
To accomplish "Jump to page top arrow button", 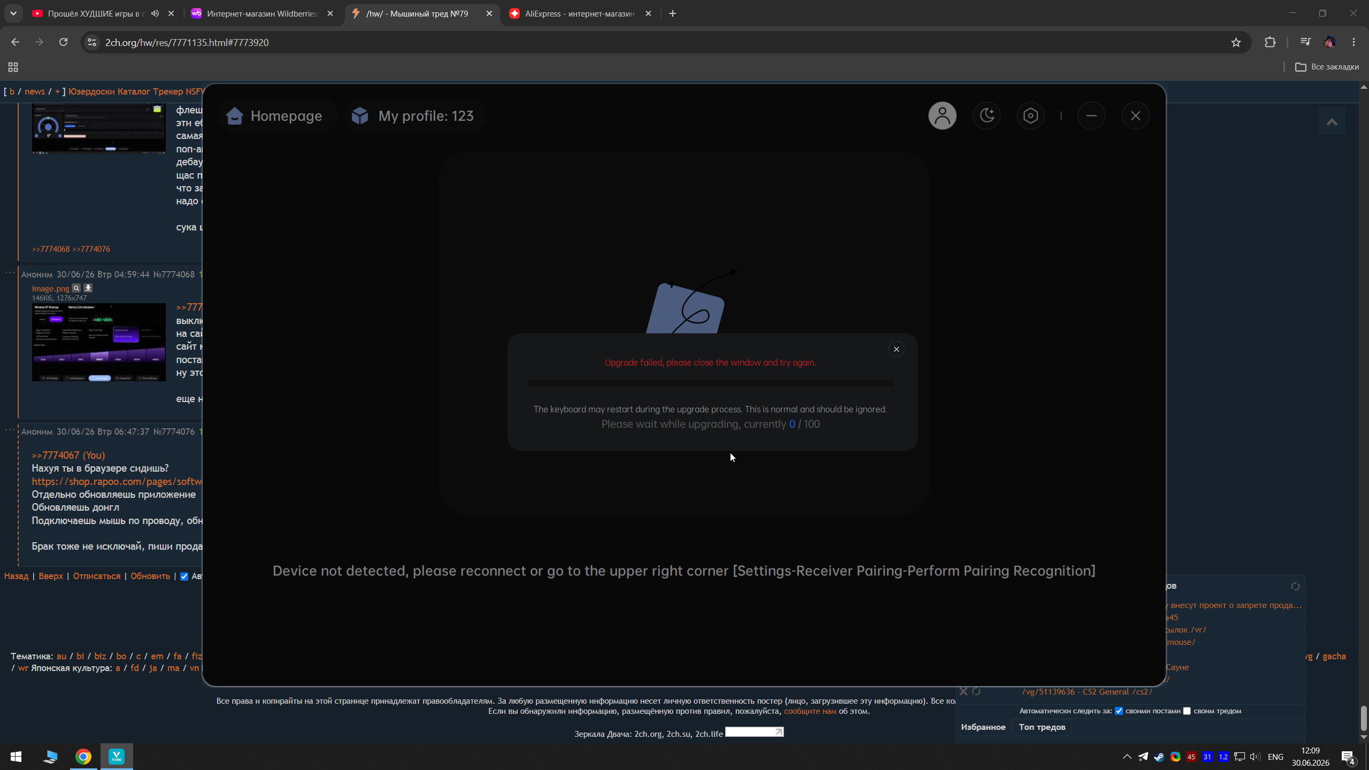I will (x=1332, y=122).
